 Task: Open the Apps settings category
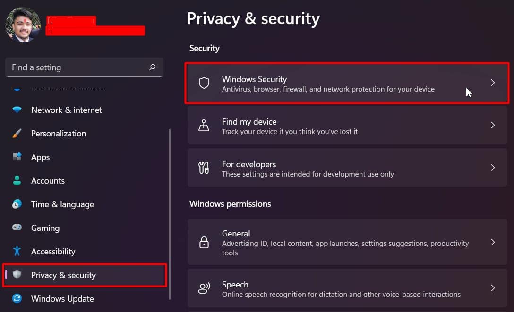(x=40, y=157)
